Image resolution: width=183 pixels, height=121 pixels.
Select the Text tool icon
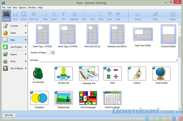point(63,16)
